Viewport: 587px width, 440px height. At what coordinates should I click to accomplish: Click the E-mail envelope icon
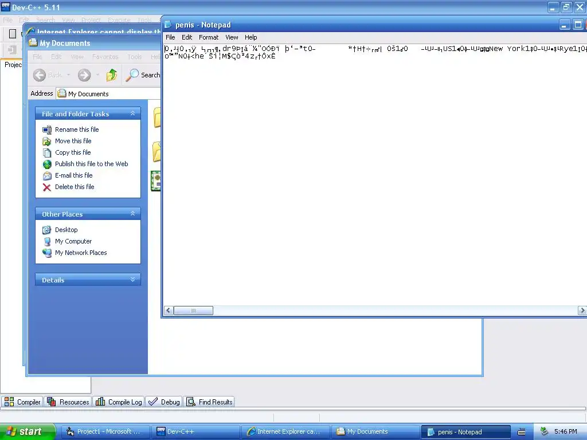click(x=47, y=175)
